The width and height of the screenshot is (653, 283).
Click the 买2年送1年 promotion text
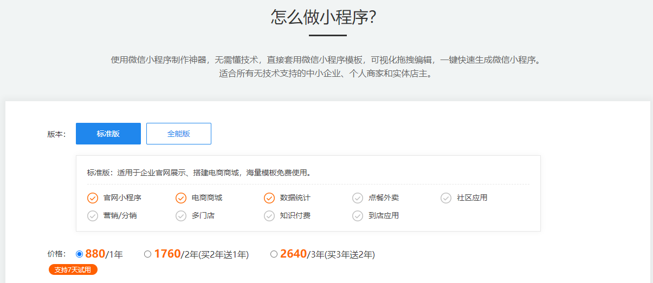coord(224,254)
